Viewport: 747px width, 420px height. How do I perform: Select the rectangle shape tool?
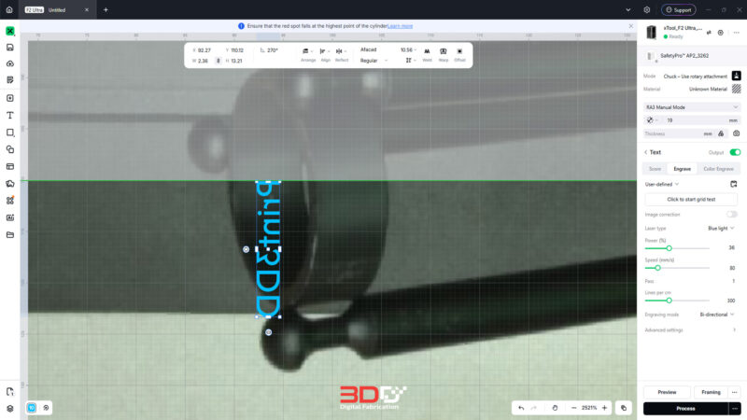pos(10,133)
